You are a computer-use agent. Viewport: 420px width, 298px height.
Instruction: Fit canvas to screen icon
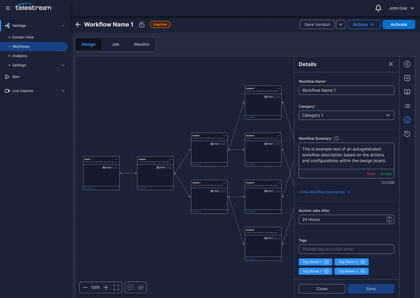click(116, 288)
